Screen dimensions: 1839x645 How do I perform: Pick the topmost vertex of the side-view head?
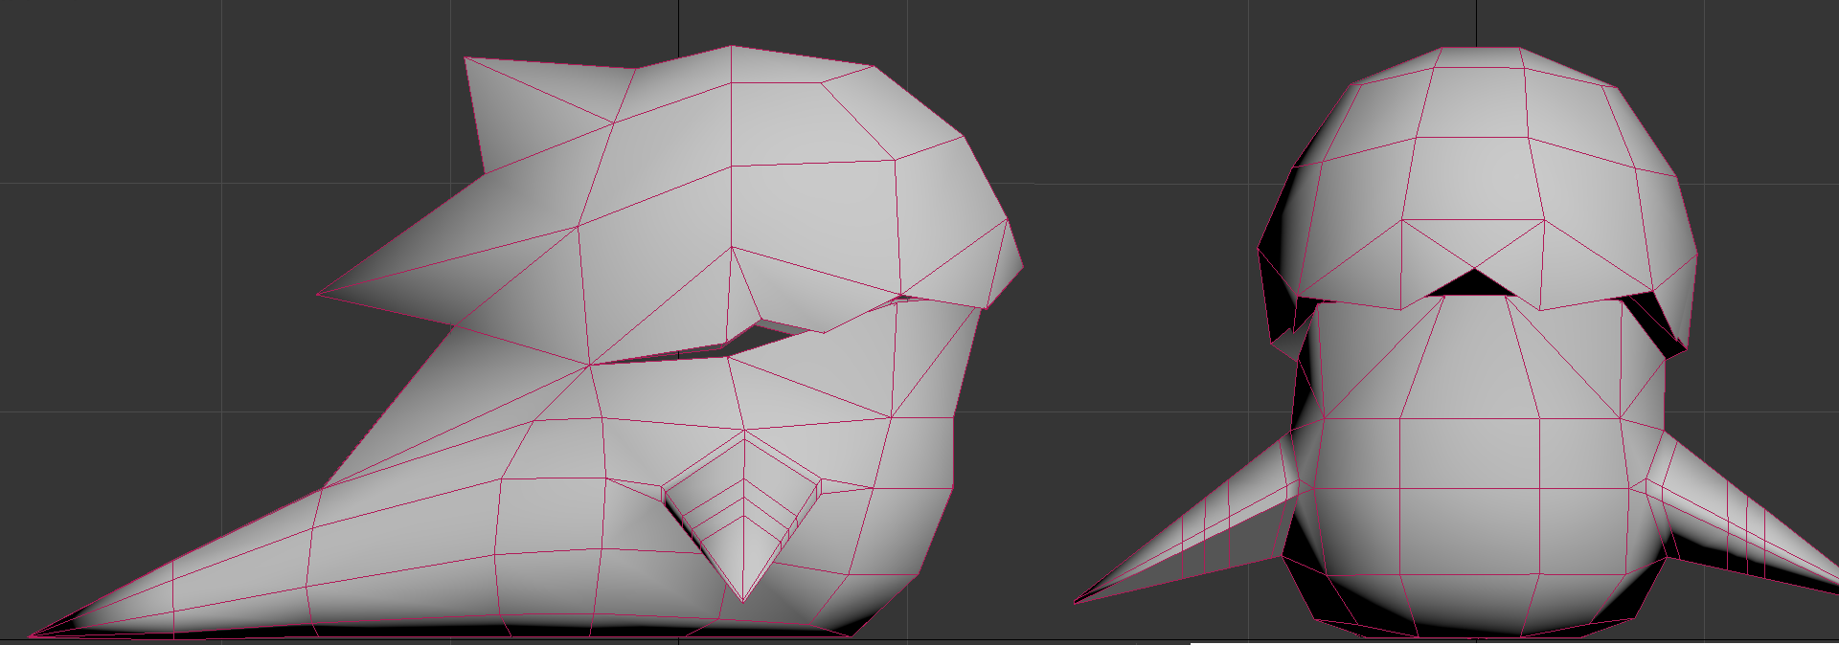(732, 46)
